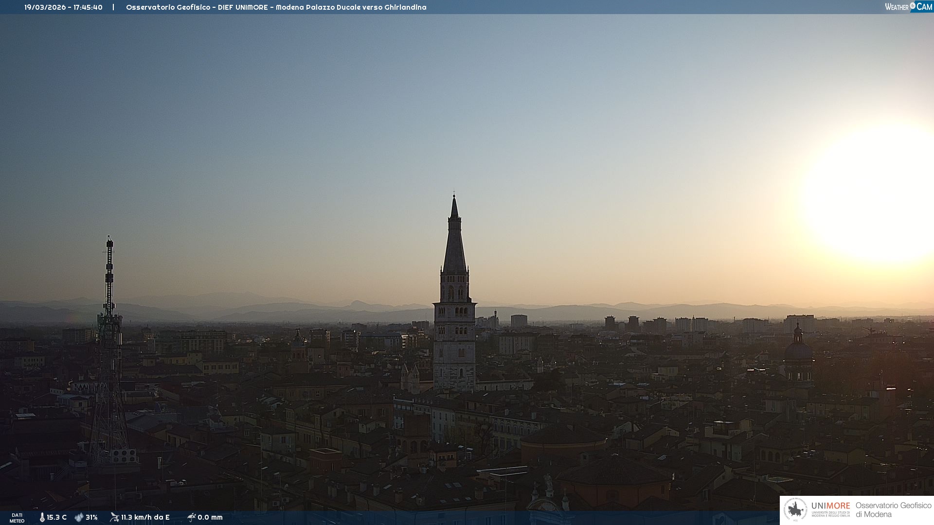The height and width of the screenshot is (525, 934).
Task: Open the DATI METEO label
Action: coord(17,518)
